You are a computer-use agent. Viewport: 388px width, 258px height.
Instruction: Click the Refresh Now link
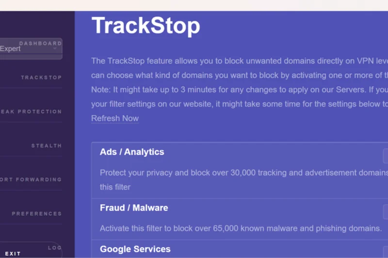pos(115,118)
